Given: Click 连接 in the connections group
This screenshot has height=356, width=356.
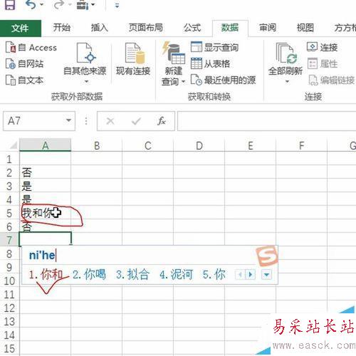Looking at the screenshot, I should pos(322,47).
